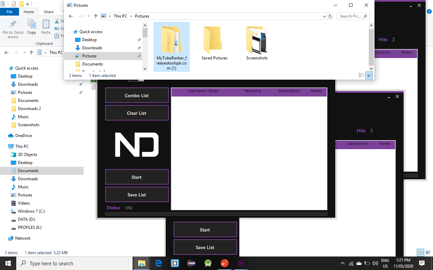Viewport: 433px width, 270px height.
Task: Switch to the Share ribbon tab
Action: coord(48,12)
